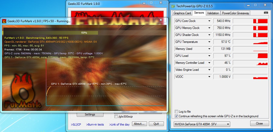The height and width of the screenshot is (132, 273).
Task: Click the GPU 1 temperature graph label
Action: click(x=89, y=84)
